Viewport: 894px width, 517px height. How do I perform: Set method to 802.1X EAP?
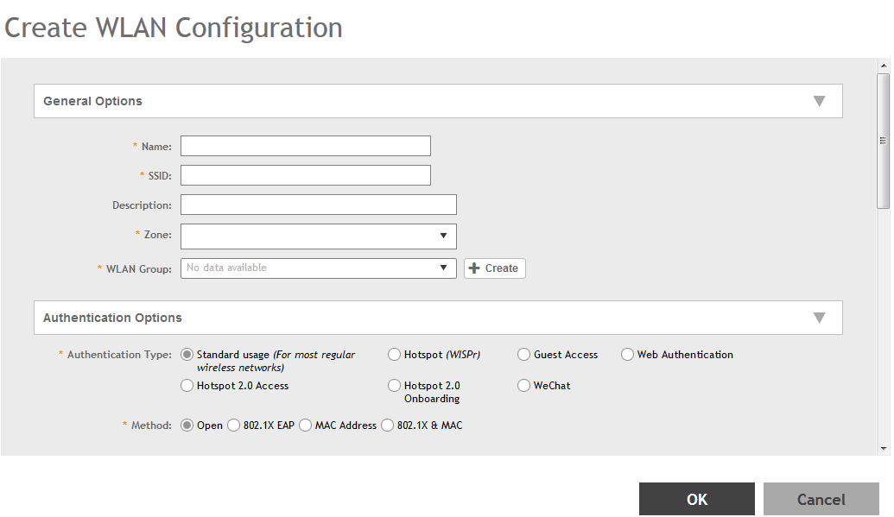coord(233,426)
